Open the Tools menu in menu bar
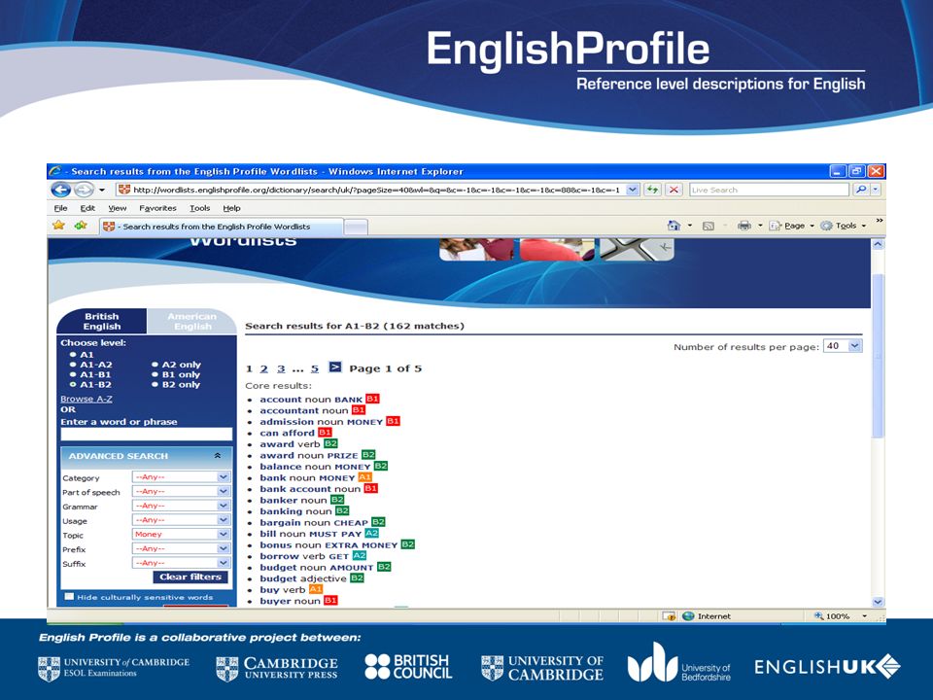This screenshot has height=700, width=933. click(x=200, y=208)
